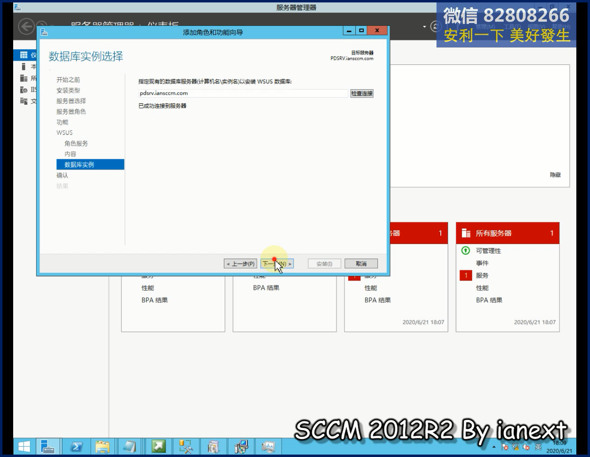Image resolution: width=590 pixels, height=457 pixels.
Task: Click the Server Manager back arrow
Action: pyautogui.click(x=26, y=26)
